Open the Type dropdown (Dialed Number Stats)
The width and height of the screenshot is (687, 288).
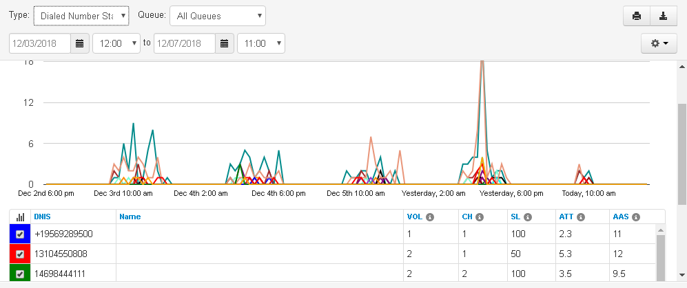[x=81, y=16]
